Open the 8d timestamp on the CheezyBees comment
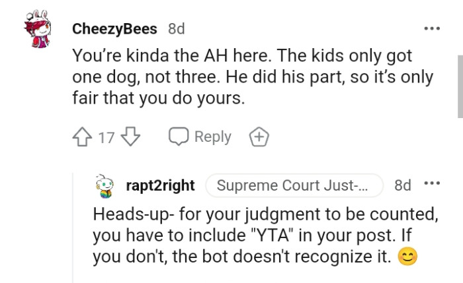The width and height of the screenshot is (463, 283). tap(176, 29)
